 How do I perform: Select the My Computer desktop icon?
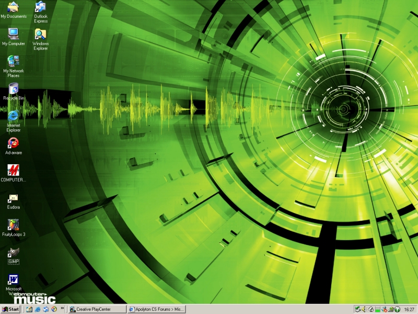[x=14, y=34]
